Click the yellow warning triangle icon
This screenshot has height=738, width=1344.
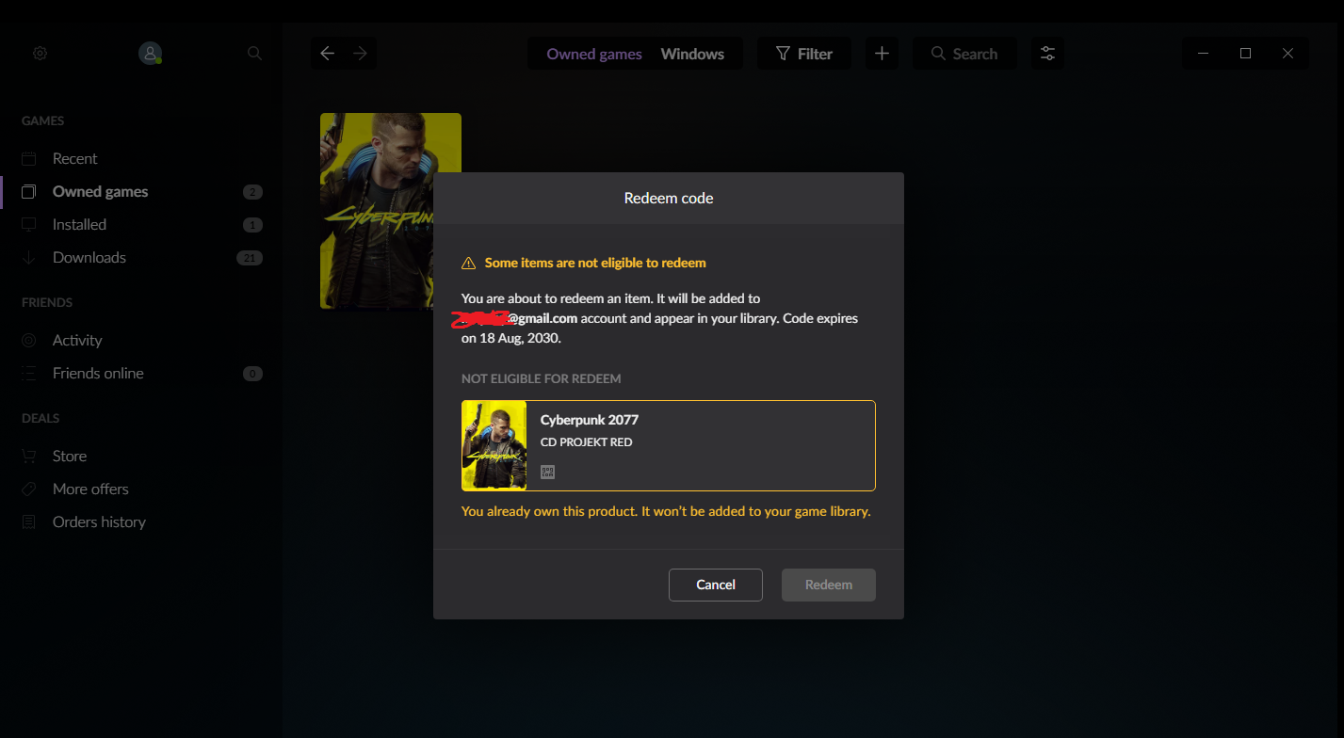(468, 264)
